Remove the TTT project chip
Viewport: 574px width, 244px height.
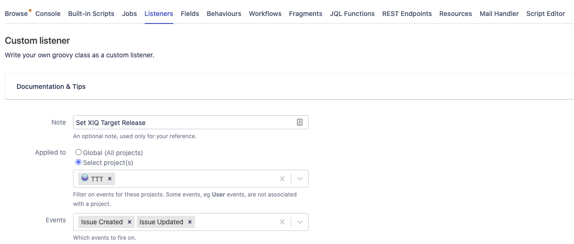[110, 179]
